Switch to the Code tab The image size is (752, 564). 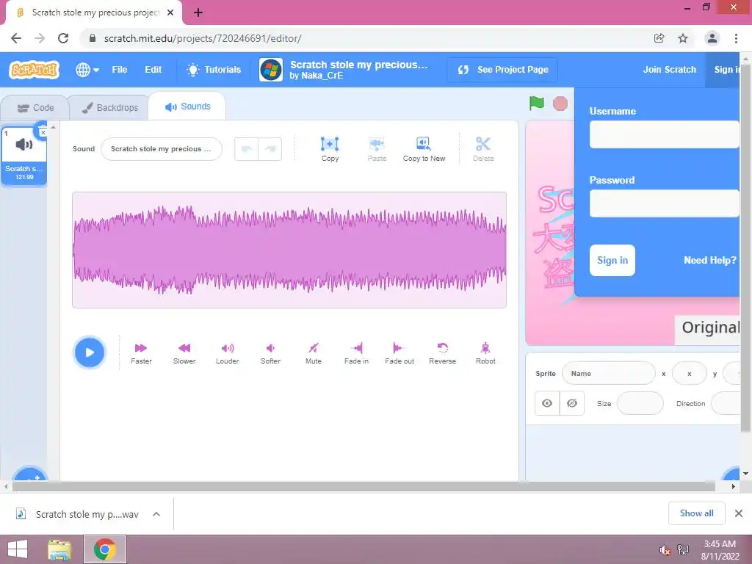click(x=35, y=108)
